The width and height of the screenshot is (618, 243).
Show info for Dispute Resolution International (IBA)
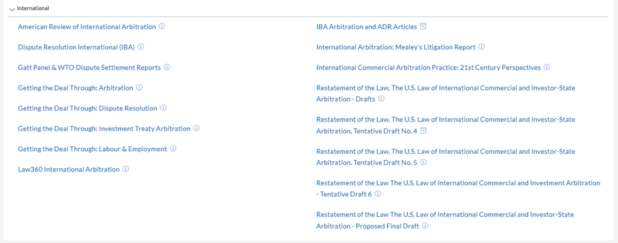tap(141, 47)
